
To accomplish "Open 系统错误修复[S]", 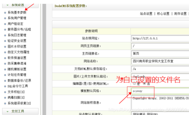I will pyautogui.click(x=19, y=103).
